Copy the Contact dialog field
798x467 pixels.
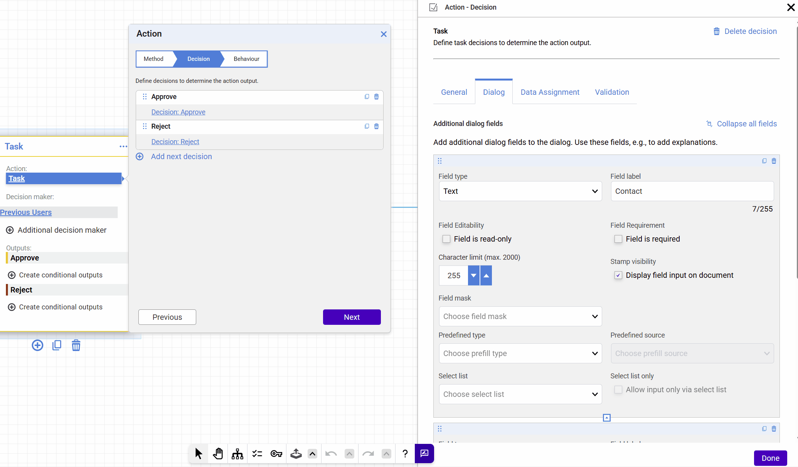pos(764,161)
